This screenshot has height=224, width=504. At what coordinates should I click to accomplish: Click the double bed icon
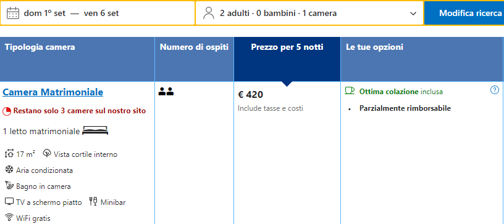pyautogui.click(x=95, y=130)
